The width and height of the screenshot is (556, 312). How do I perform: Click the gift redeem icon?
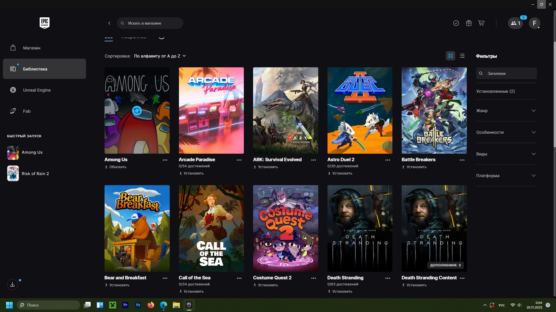469,23
